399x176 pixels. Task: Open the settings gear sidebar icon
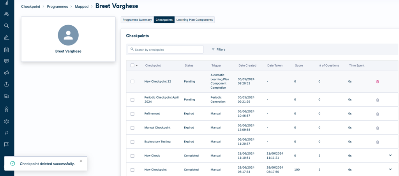coord(6,121)
